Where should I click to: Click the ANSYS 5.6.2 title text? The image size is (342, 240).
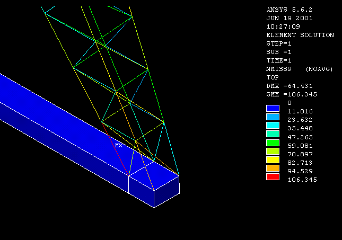tap(290, 10)
